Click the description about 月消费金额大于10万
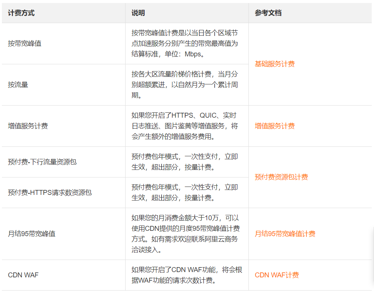This screenshot has width=374, height=294. tap(185, 234)
